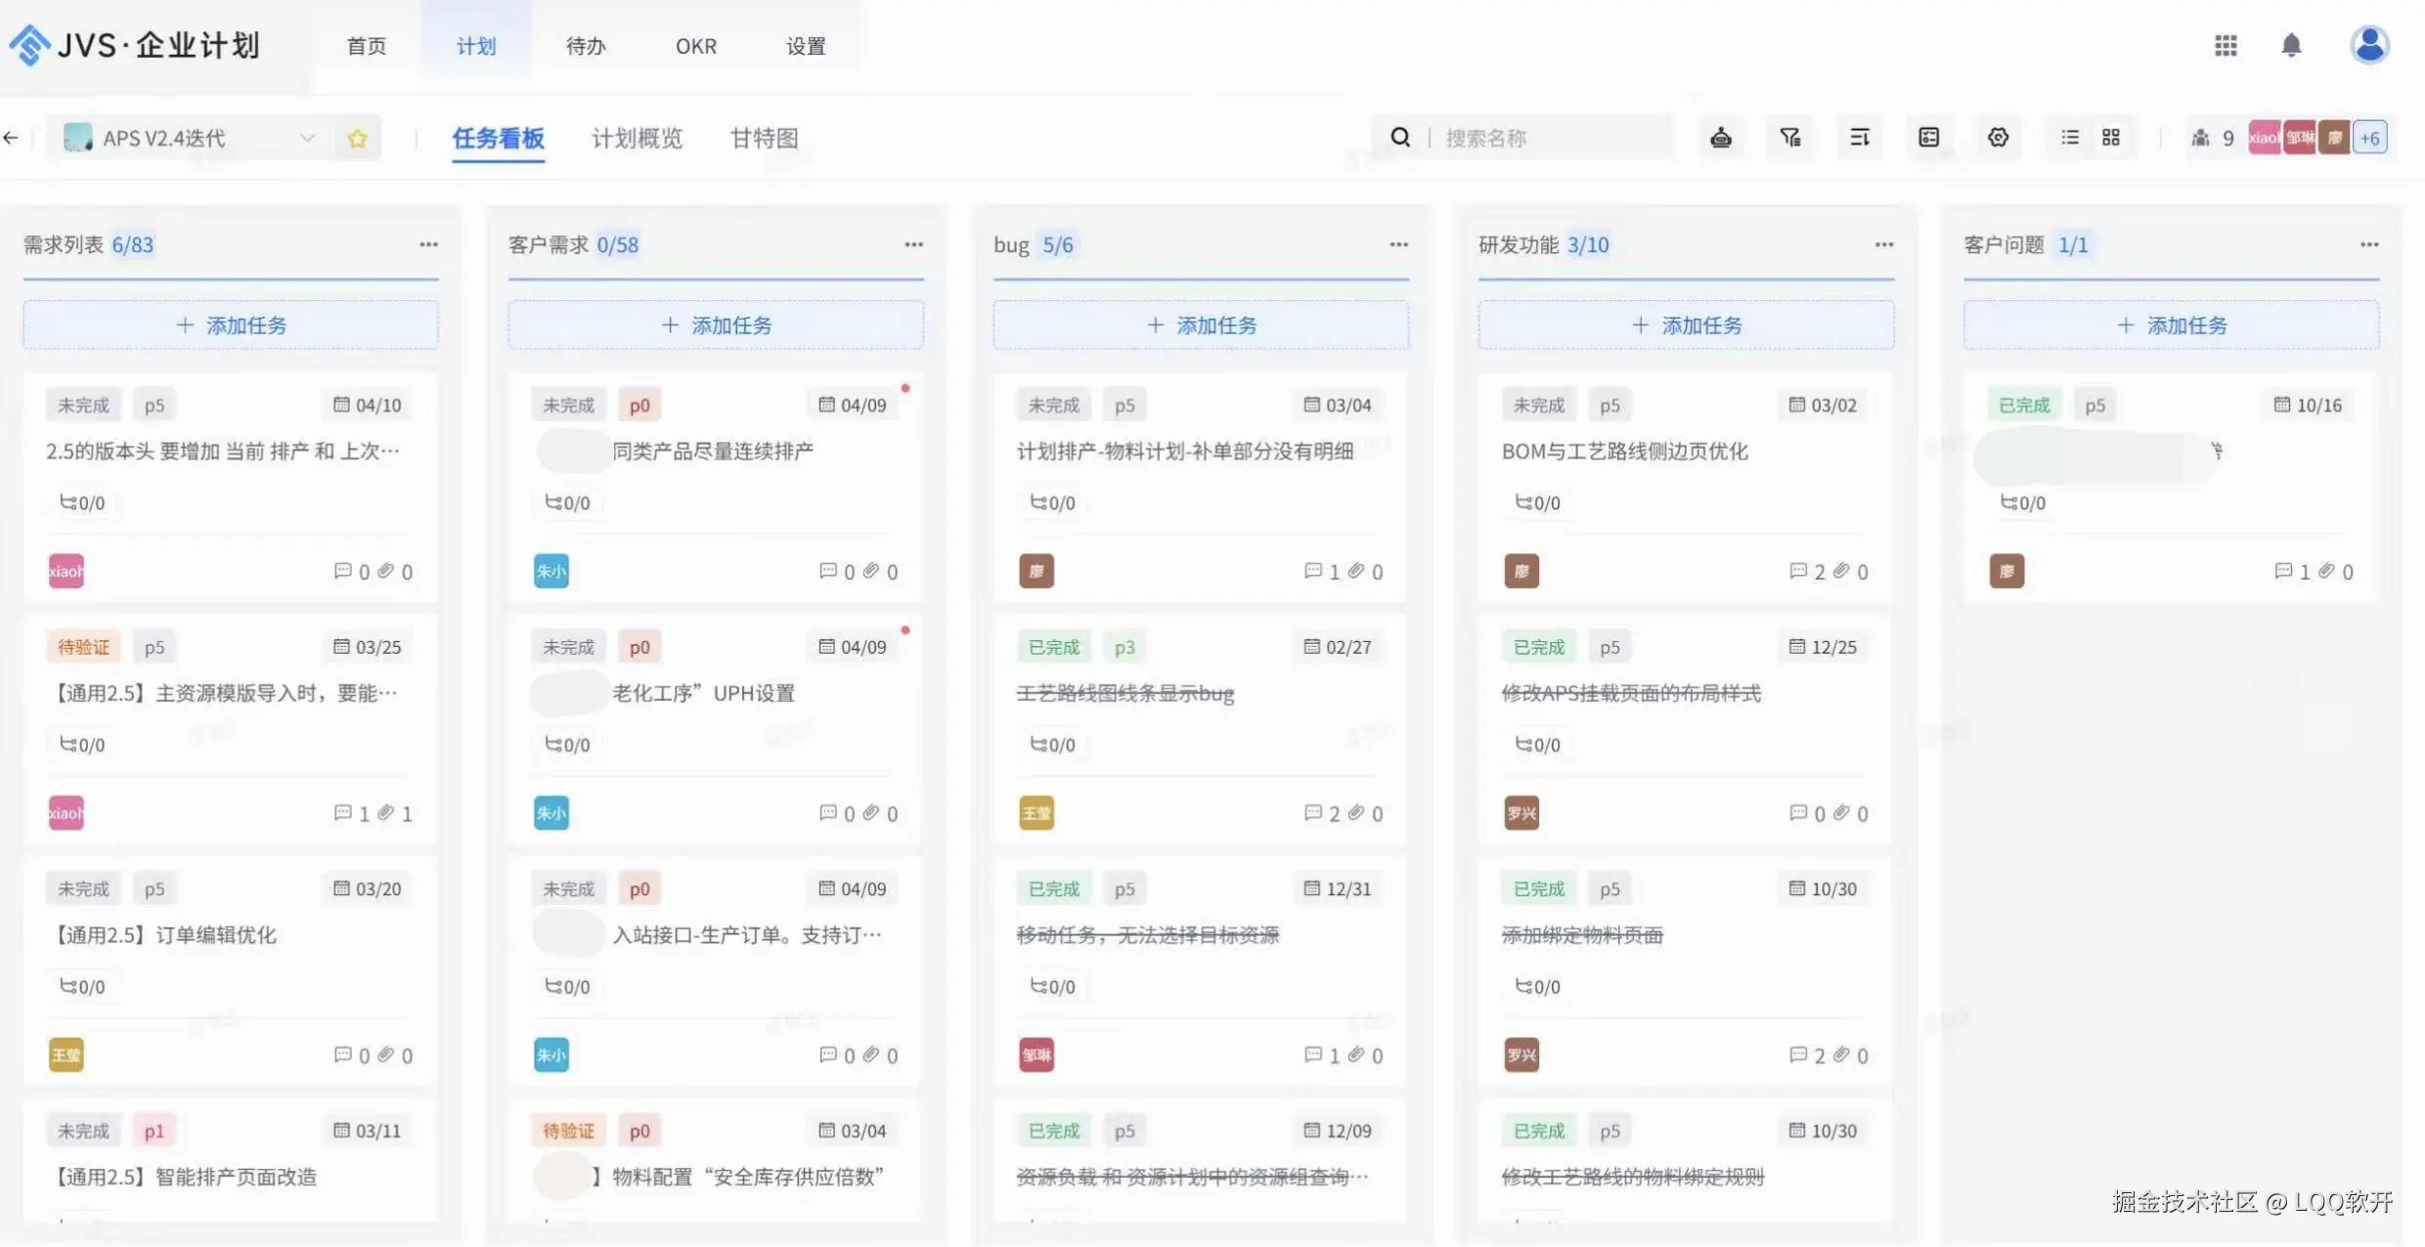Switch to kanban grid view layout
2425x1247 pixels.
[2111, 138]
